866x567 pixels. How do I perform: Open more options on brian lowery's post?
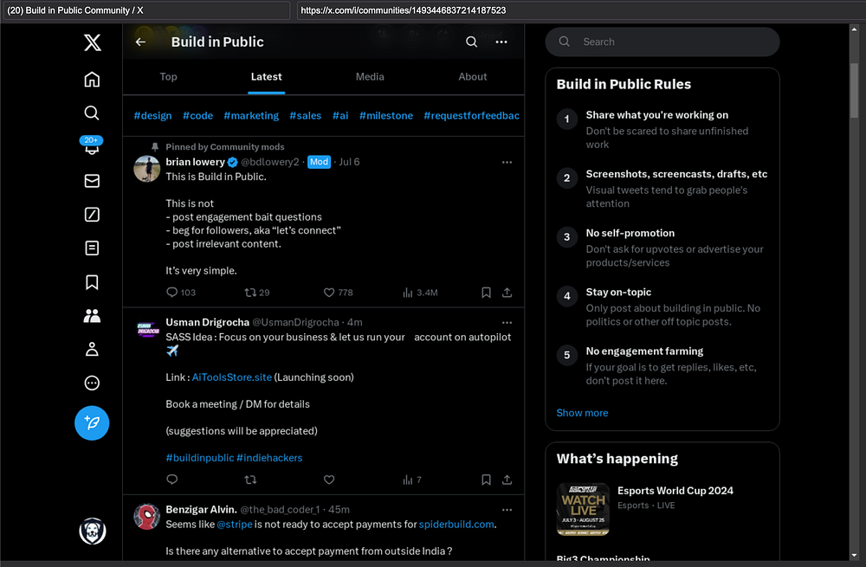coord(507,163)
